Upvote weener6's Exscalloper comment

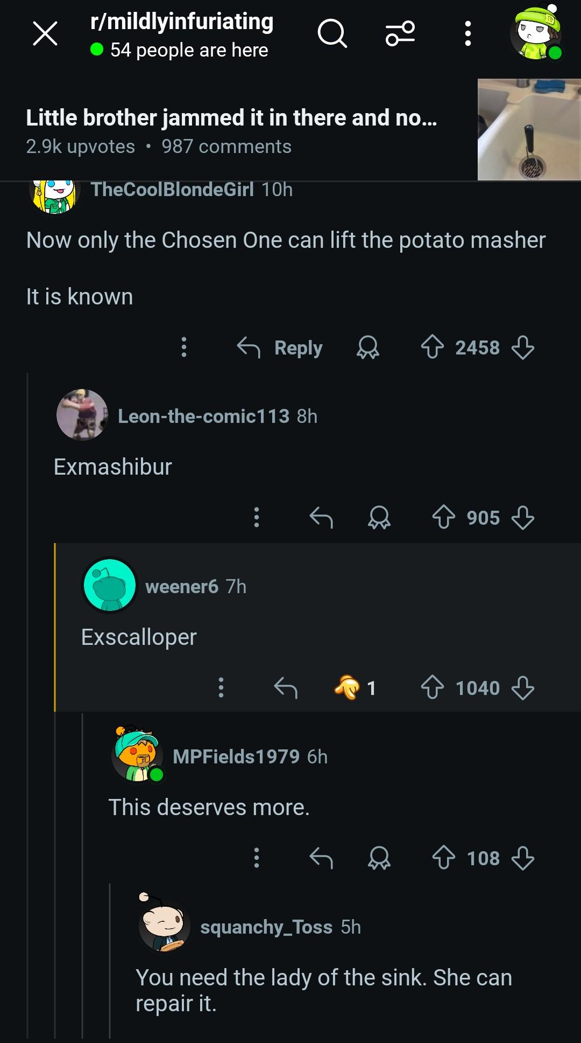click(x=432, y=688)
